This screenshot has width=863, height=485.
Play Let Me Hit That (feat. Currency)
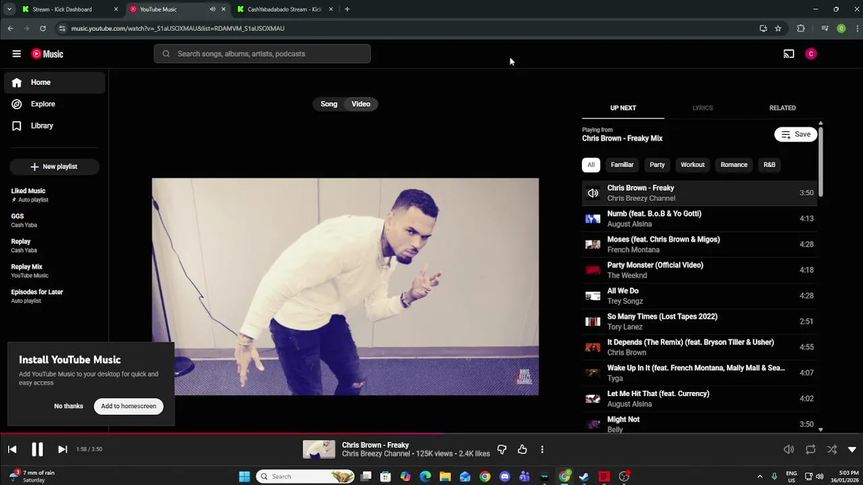click(x=700, y=398)
